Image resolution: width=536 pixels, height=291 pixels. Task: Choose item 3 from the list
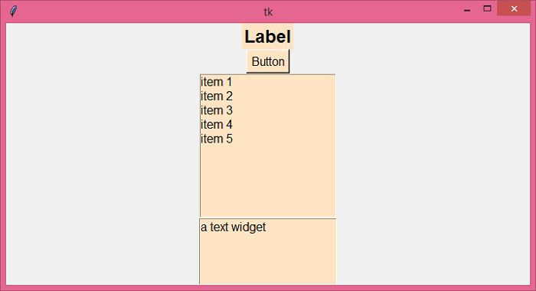[x=268, y=111]
